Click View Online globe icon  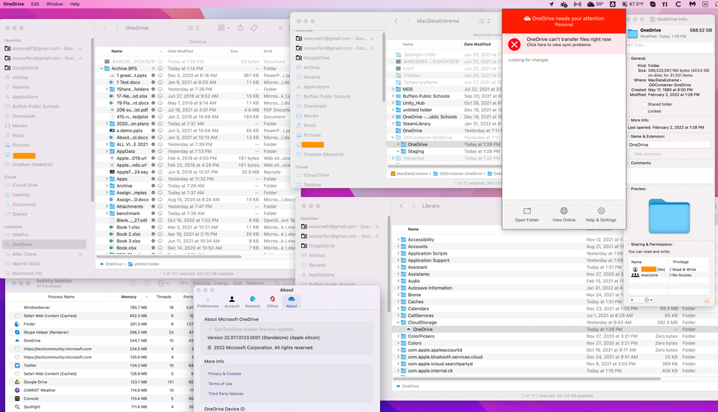[x=564, y=211]
